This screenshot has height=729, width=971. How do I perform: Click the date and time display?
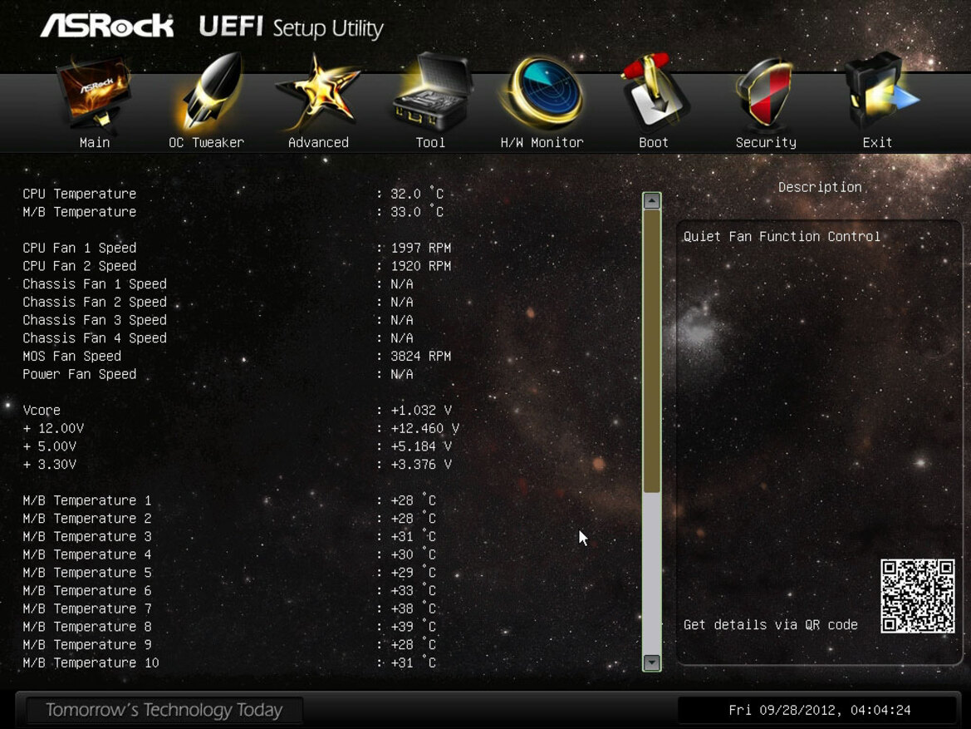click(x=819, y=710)
